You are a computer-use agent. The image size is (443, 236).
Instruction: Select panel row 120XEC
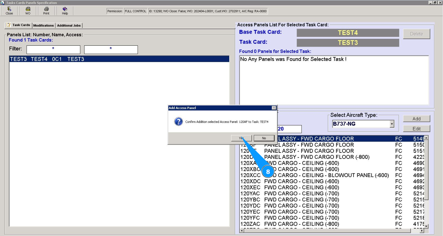[332, 187]
